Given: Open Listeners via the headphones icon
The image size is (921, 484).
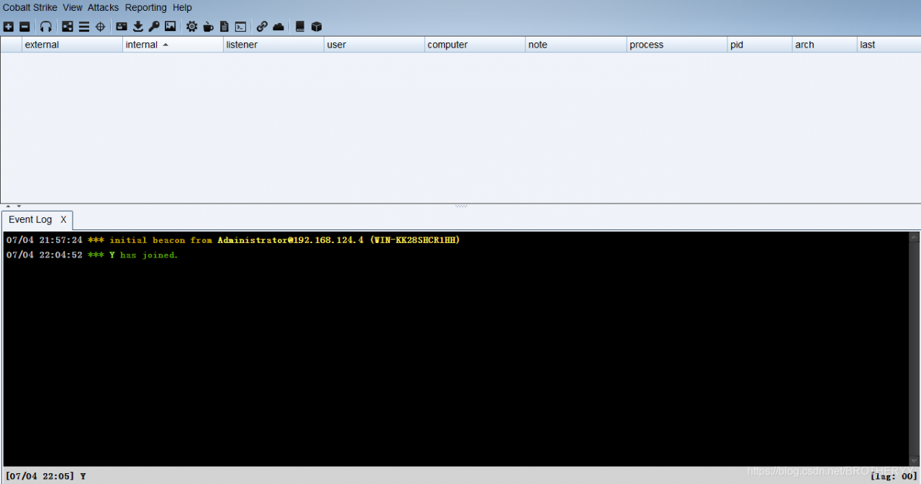Looking at the screenshot, I should [46, 27].
